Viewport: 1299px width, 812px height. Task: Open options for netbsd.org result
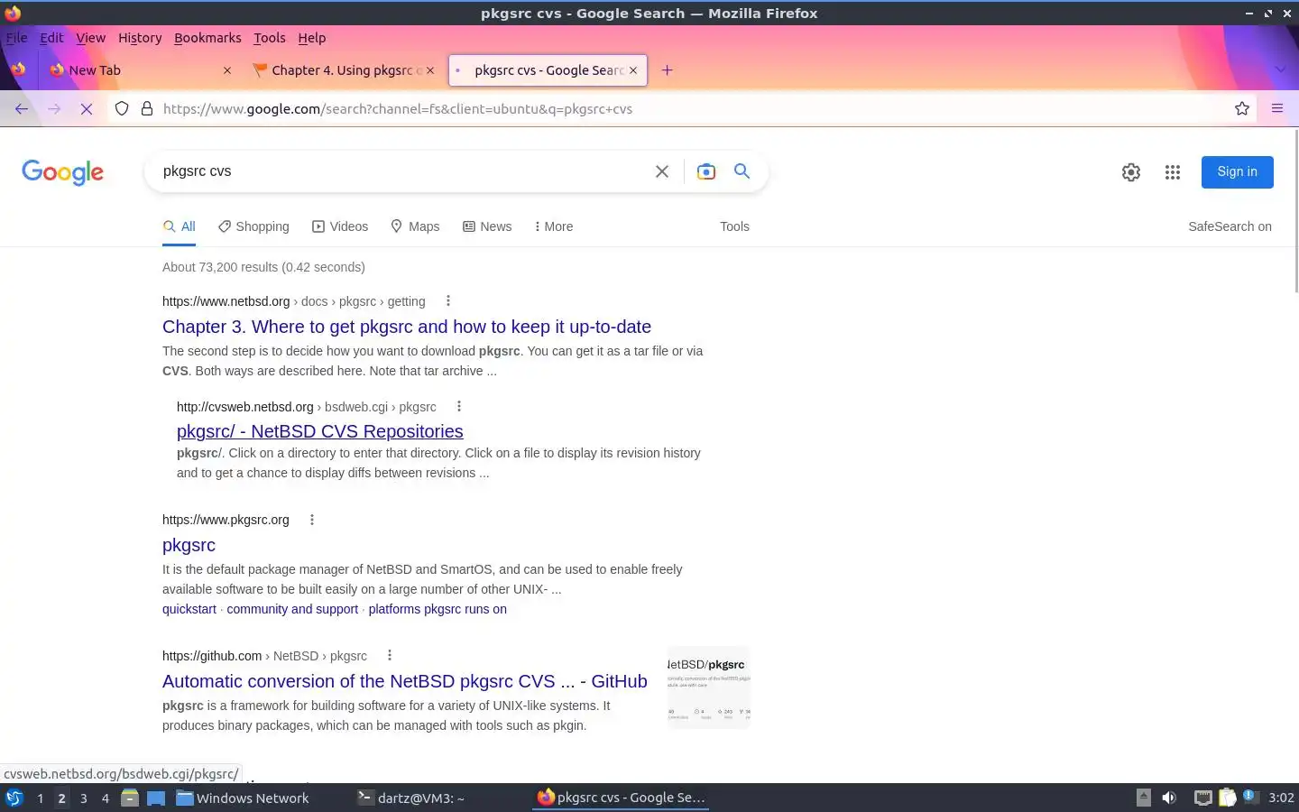click(x=448, y=301)
